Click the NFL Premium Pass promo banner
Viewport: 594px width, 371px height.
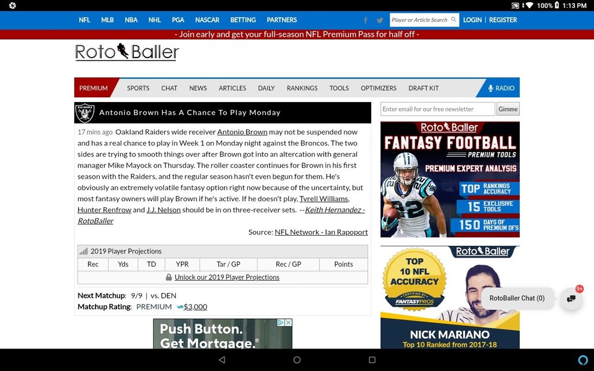pos(297,34)
